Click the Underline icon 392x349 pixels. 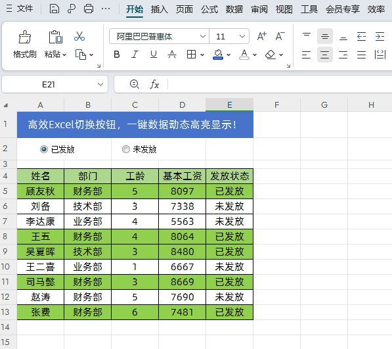(x=154, y=55)
